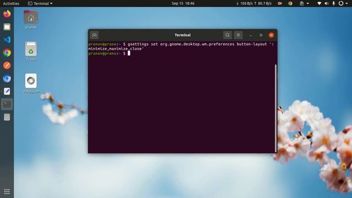Viewport: 352px width, 198px height.
Task: Click the grey square dock icon
Action: (7, 117)
